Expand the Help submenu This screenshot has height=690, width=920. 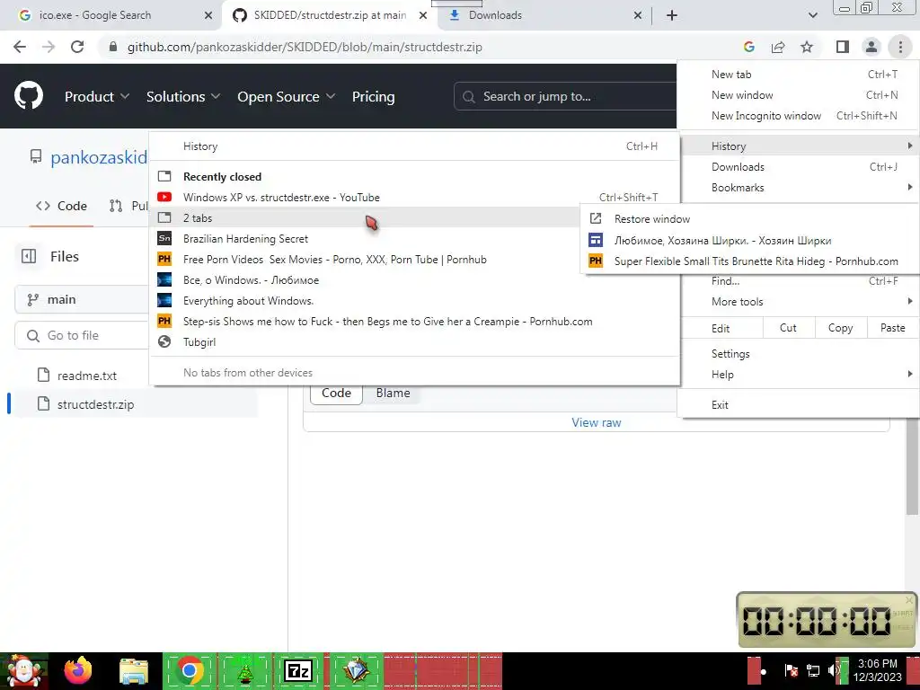pyautogui.click(x=798, y=375)
